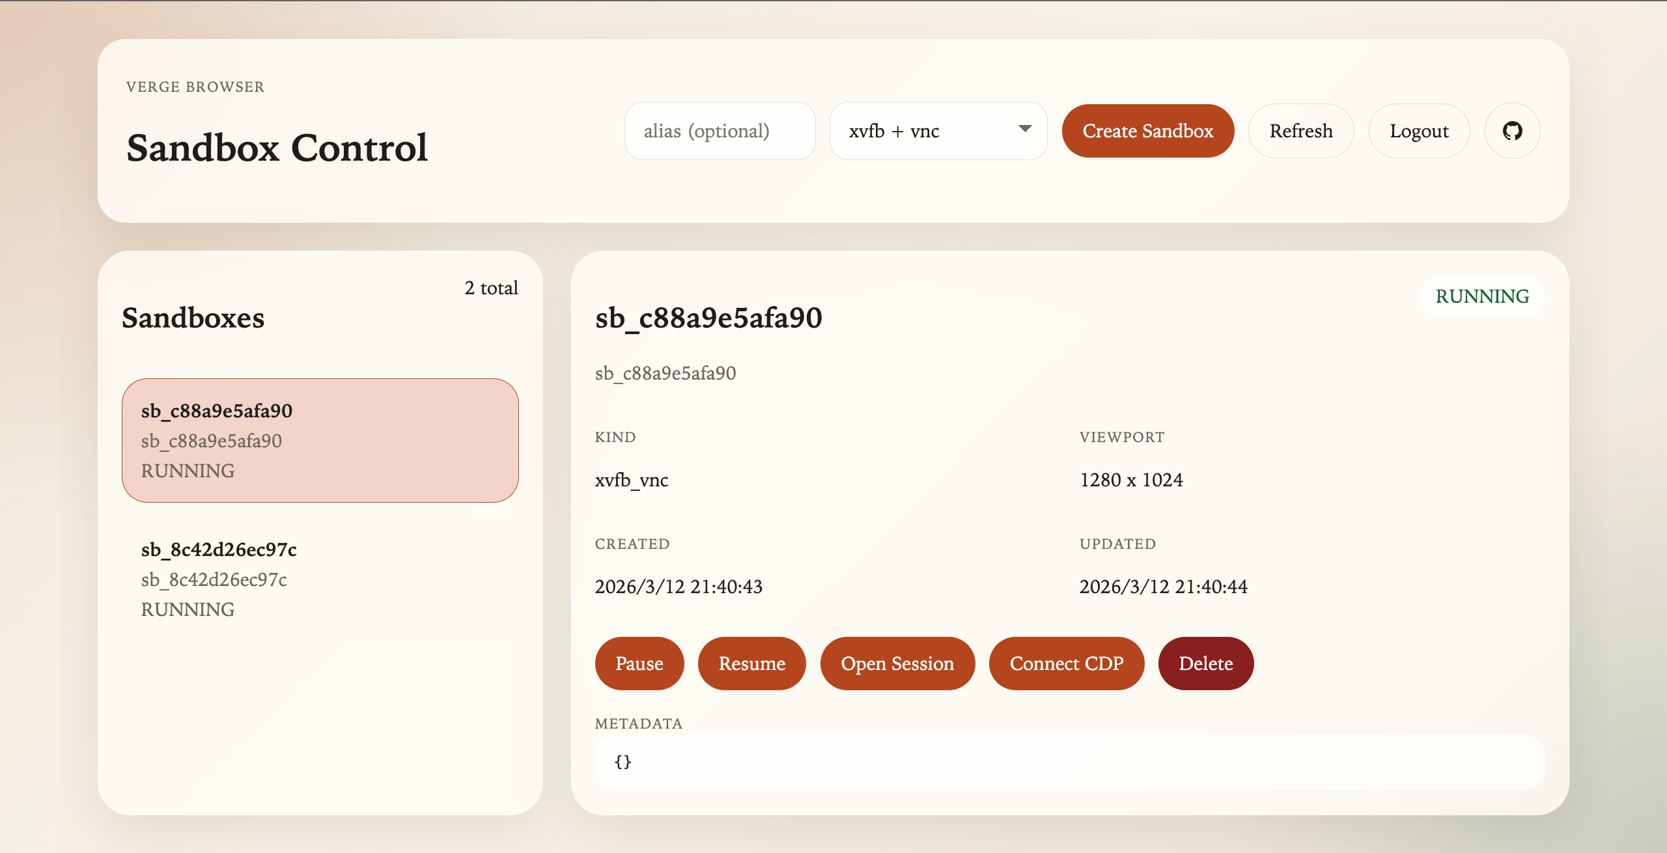Click the viewport value 1280 x 1024
Viewport: 1667px width, 853px height.
pos(1131,480)
